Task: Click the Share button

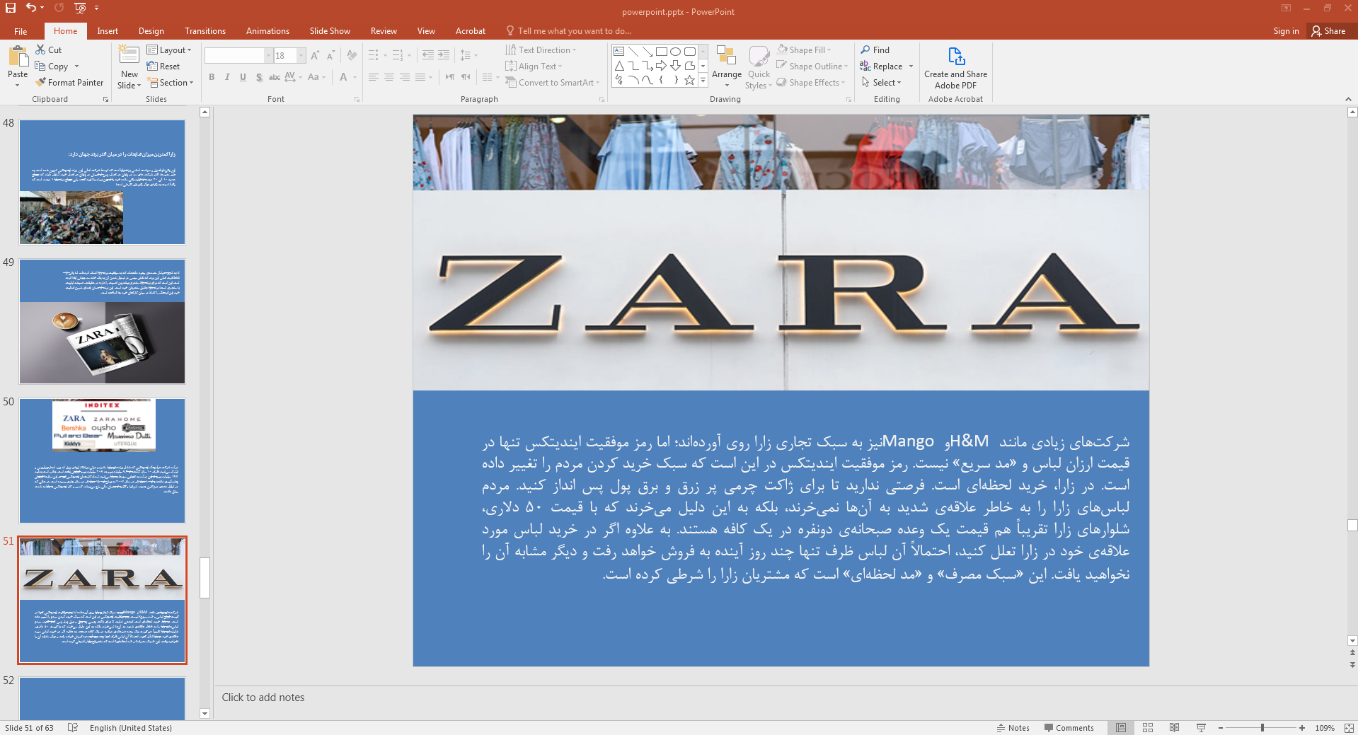Action: (x=1328, y=31)
